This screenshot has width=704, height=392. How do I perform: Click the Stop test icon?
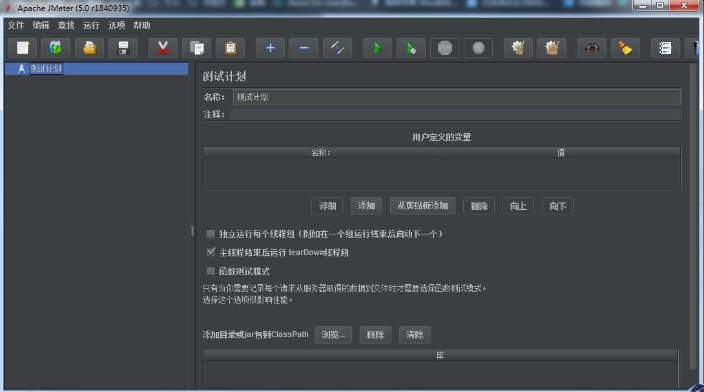[x=444, y=48]
